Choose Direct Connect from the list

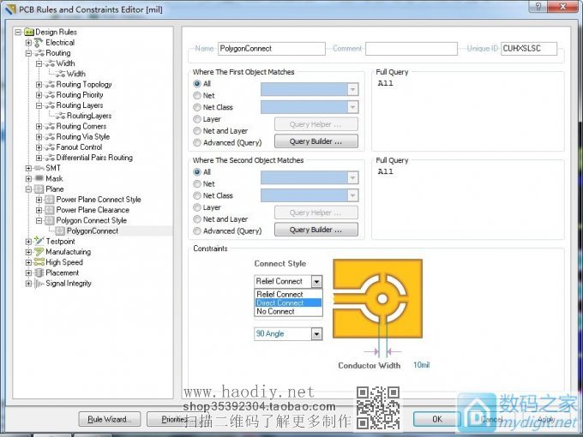(x=288, y=302)
